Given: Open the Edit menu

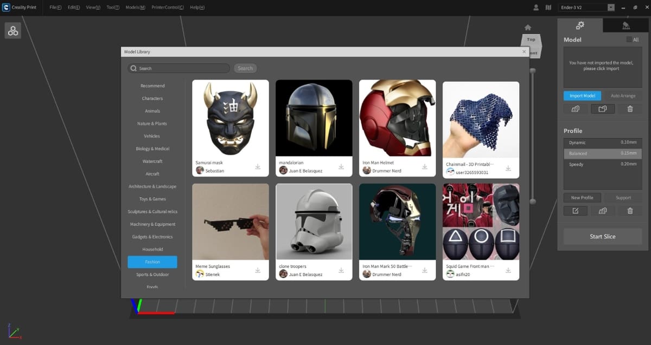Looking at the screenshot, I should point(74,8).
